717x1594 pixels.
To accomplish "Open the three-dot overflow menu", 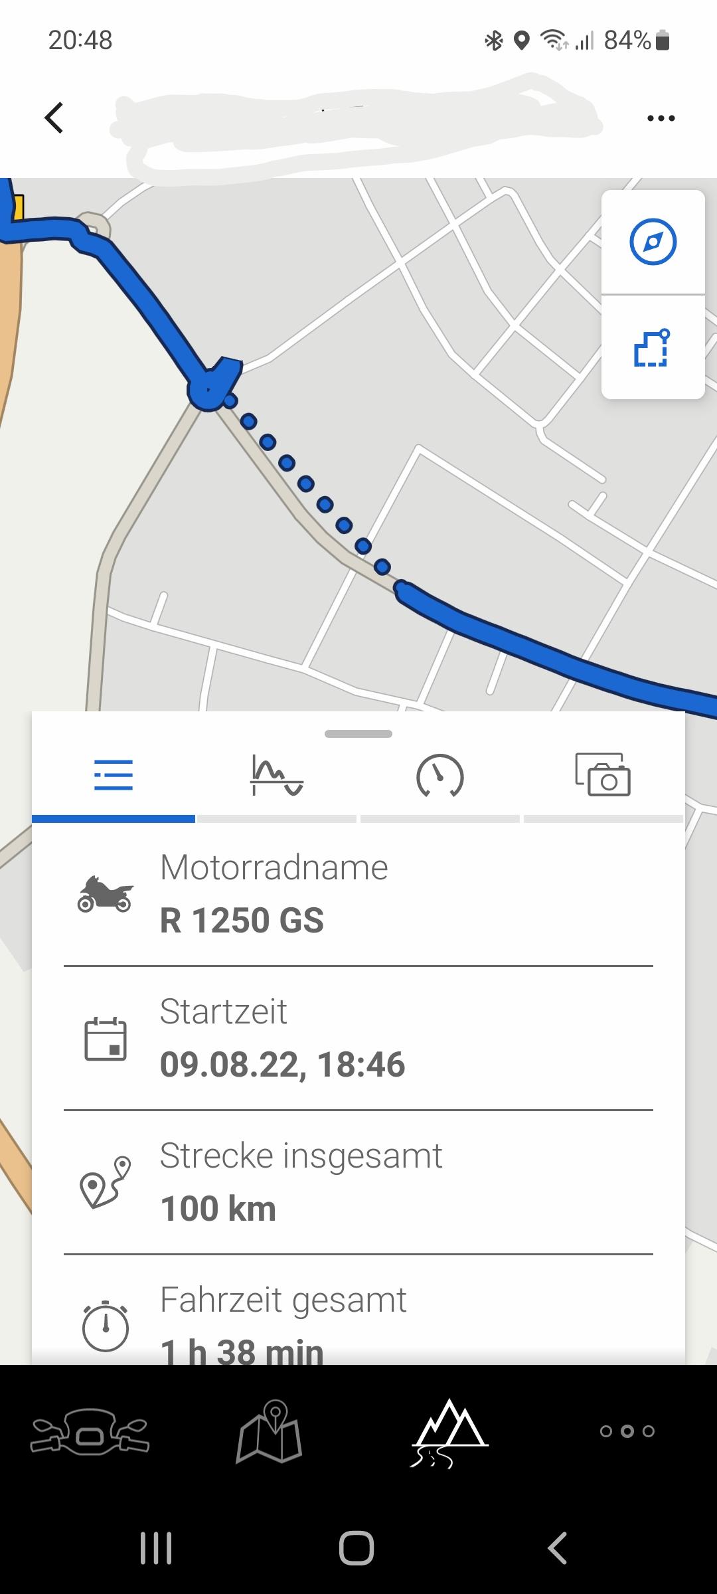I will [x=661, y=119].
